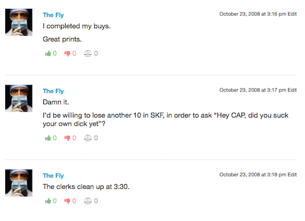Edit the 3:17 pm comment
Image resolution: width=305 pixels, height=221 pixels.
(x=292, y=90)
